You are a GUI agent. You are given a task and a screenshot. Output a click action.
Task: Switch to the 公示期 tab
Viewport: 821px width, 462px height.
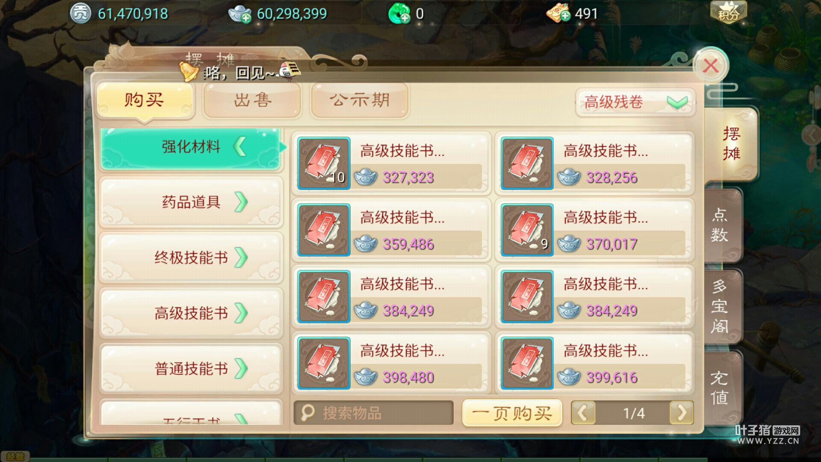coord(360,100)
